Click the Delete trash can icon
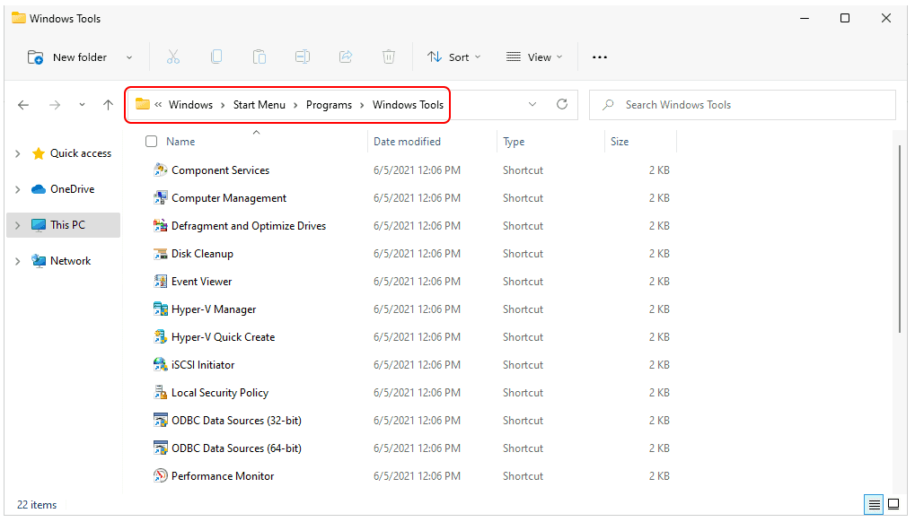 click(389, 57)
